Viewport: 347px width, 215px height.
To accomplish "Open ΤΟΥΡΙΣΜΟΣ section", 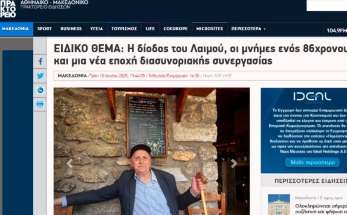I will click(124, 29).
